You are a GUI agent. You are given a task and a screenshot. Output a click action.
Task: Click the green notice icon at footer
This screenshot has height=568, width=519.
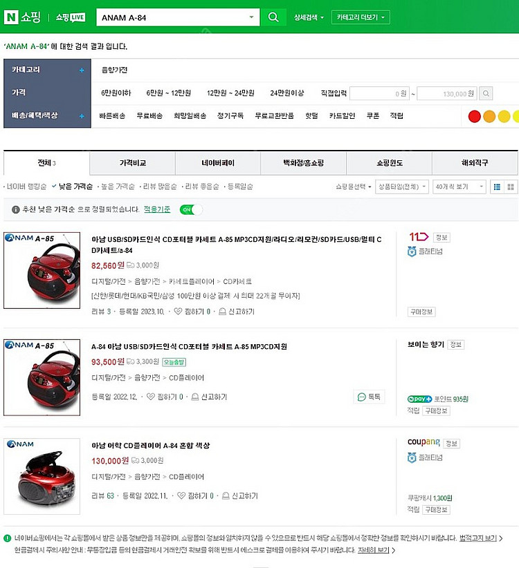[x=7, y=538]
